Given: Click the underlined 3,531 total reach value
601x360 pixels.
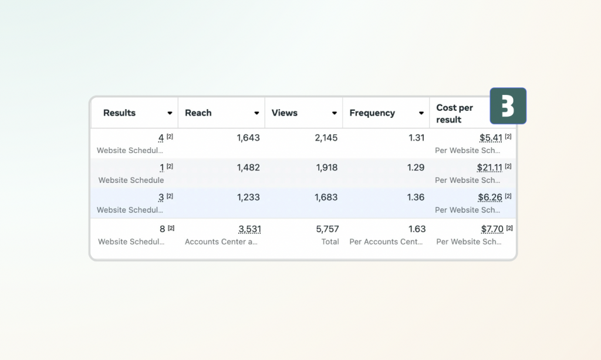Looking at the screenshot, I should pos(249,229).
